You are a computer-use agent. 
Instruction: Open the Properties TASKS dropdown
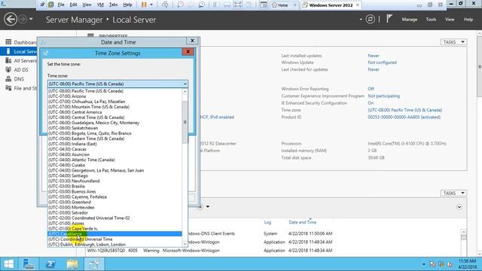pyautogui.click(x=453, y=42)
